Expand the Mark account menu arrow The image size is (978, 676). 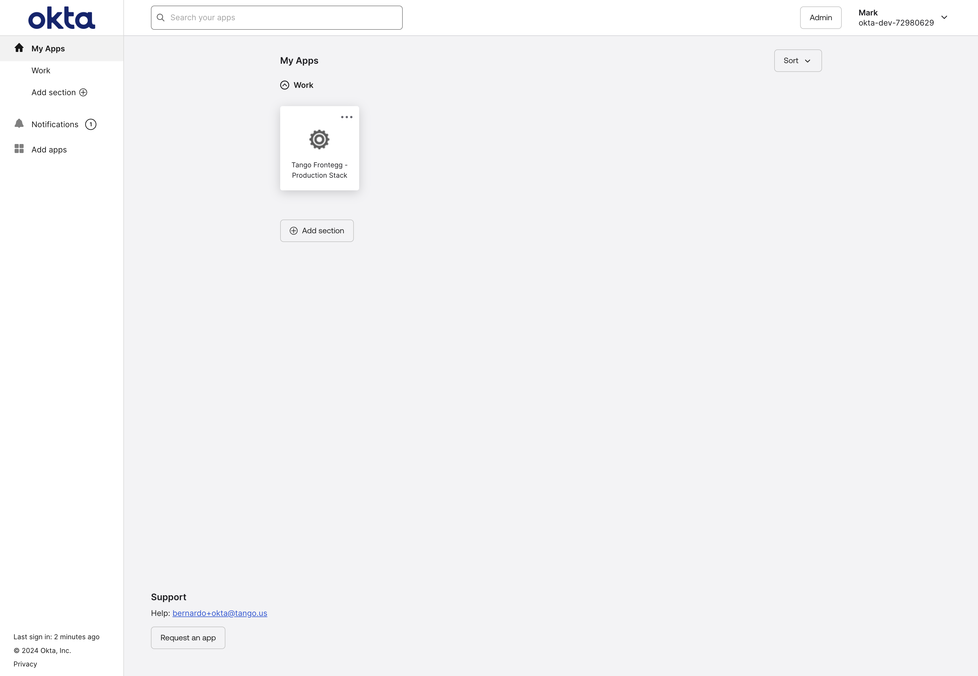click(x=944, y=17)
